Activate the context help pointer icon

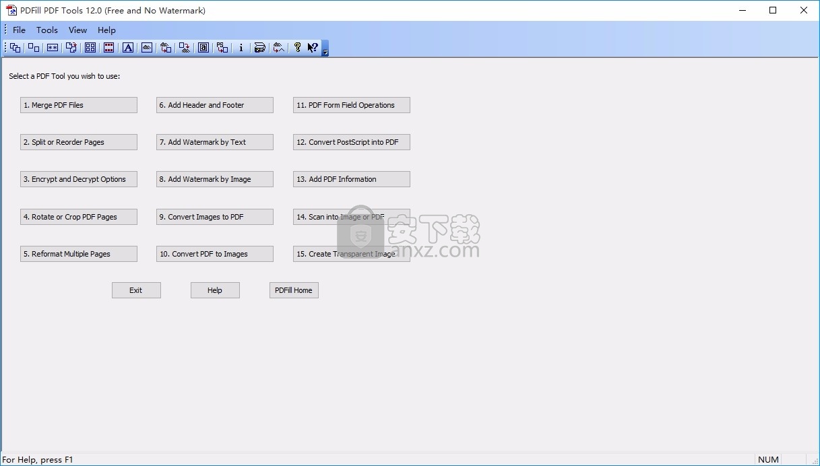[x=313, y=48]
